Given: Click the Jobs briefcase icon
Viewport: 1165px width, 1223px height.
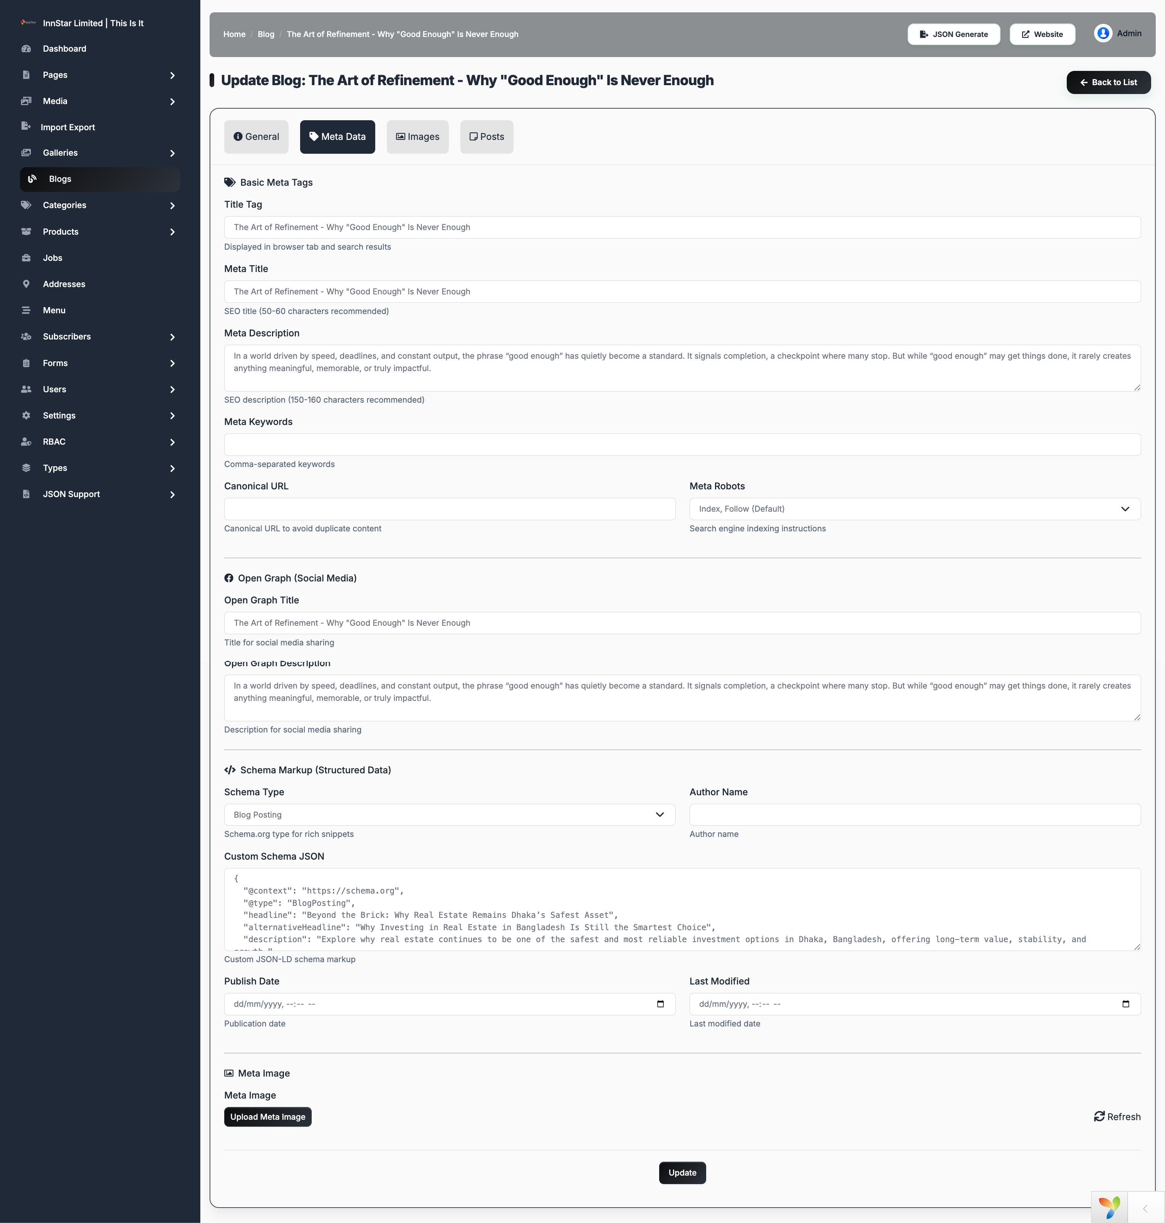Looking at the screenshot, I should [x=26, y=258].
